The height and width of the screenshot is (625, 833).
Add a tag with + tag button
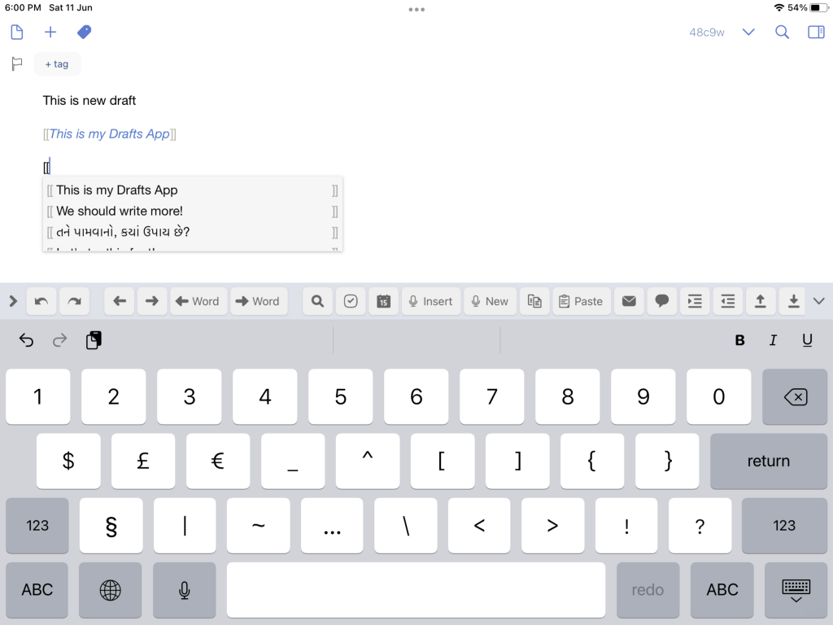(57, 63)
